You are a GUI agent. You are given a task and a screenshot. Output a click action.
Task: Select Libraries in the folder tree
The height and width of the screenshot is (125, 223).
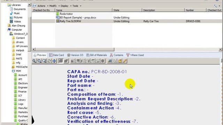coord(14,5)
